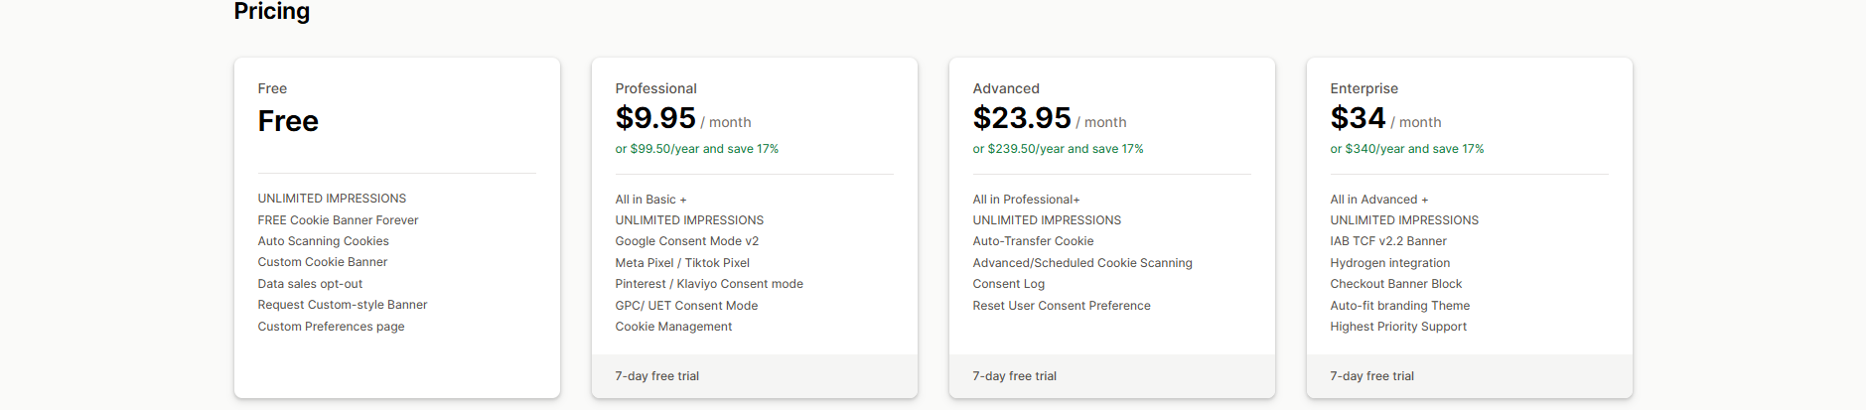Image resolution: width=1866 pixels, height=410 pixels.
Task: Choose the $99.50/year save 17% offer
Action: [x=696, y=149]
